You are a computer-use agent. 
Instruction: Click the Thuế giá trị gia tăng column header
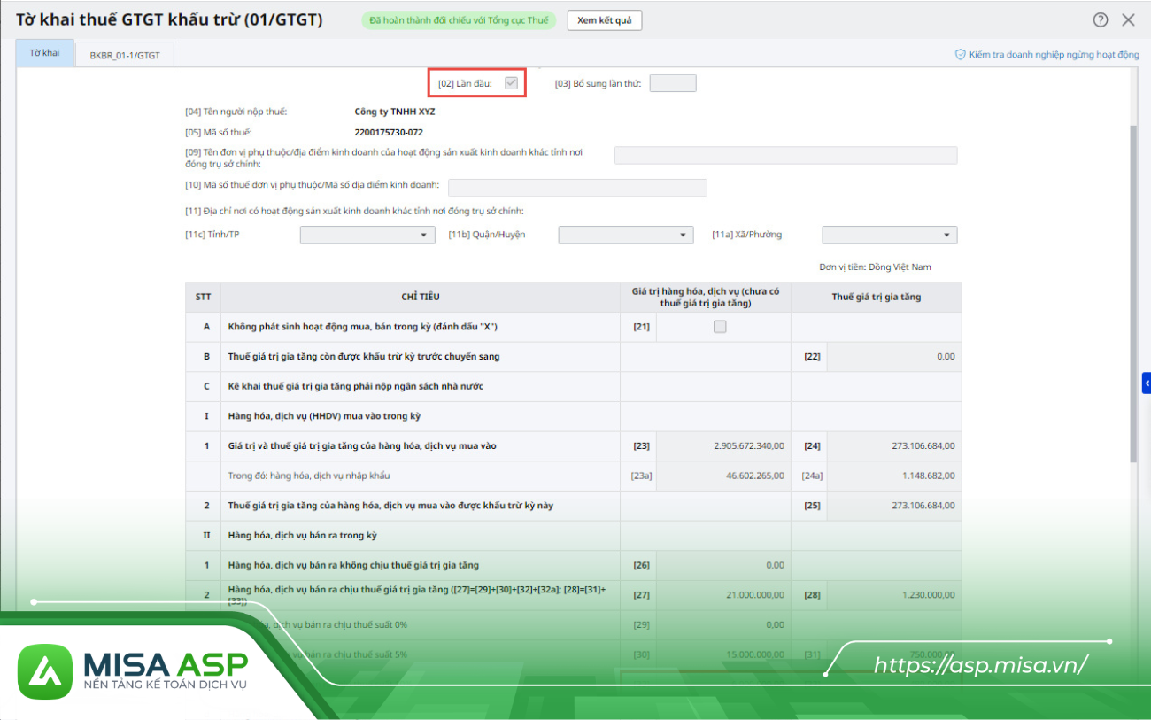point(876,298)
